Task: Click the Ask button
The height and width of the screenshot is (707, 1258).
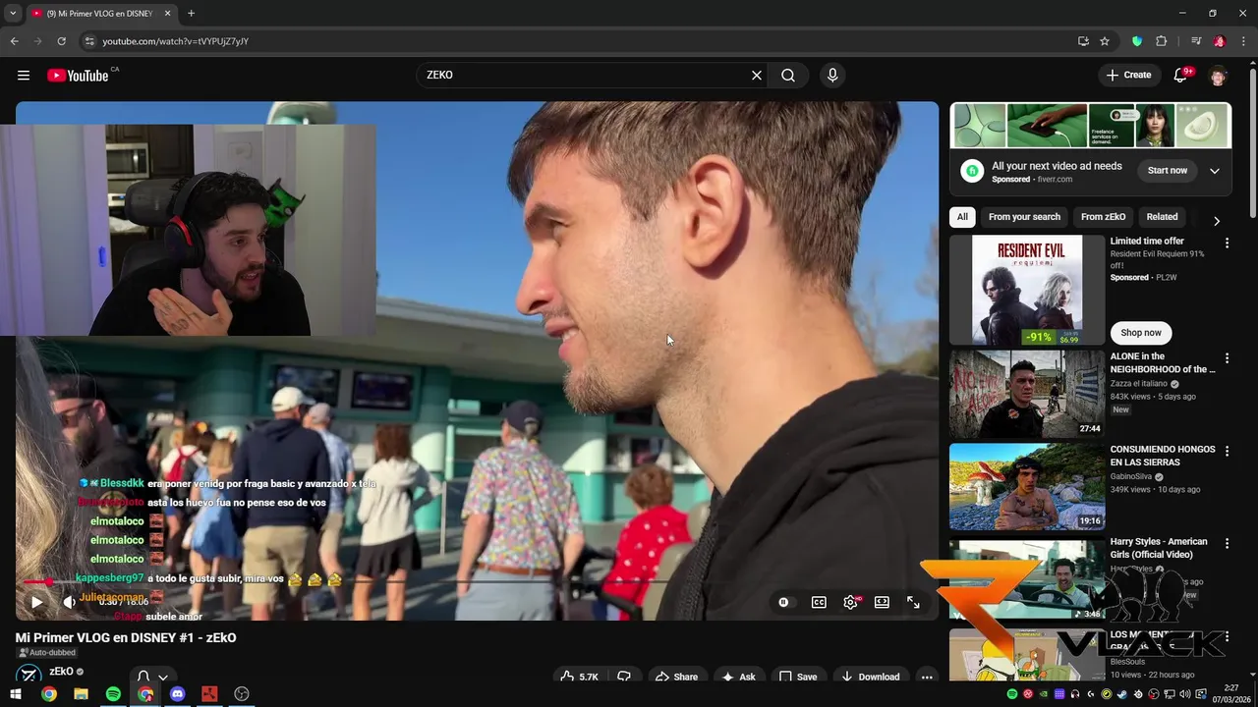Action: [738, 677]
